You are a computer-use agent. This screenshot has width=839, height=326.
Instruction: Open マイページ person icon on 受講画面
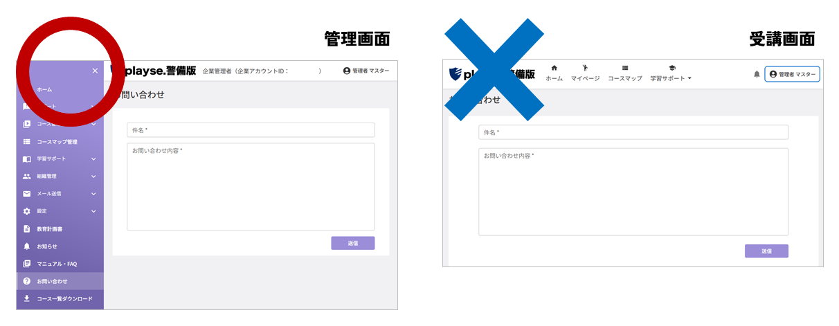point(585,68)
